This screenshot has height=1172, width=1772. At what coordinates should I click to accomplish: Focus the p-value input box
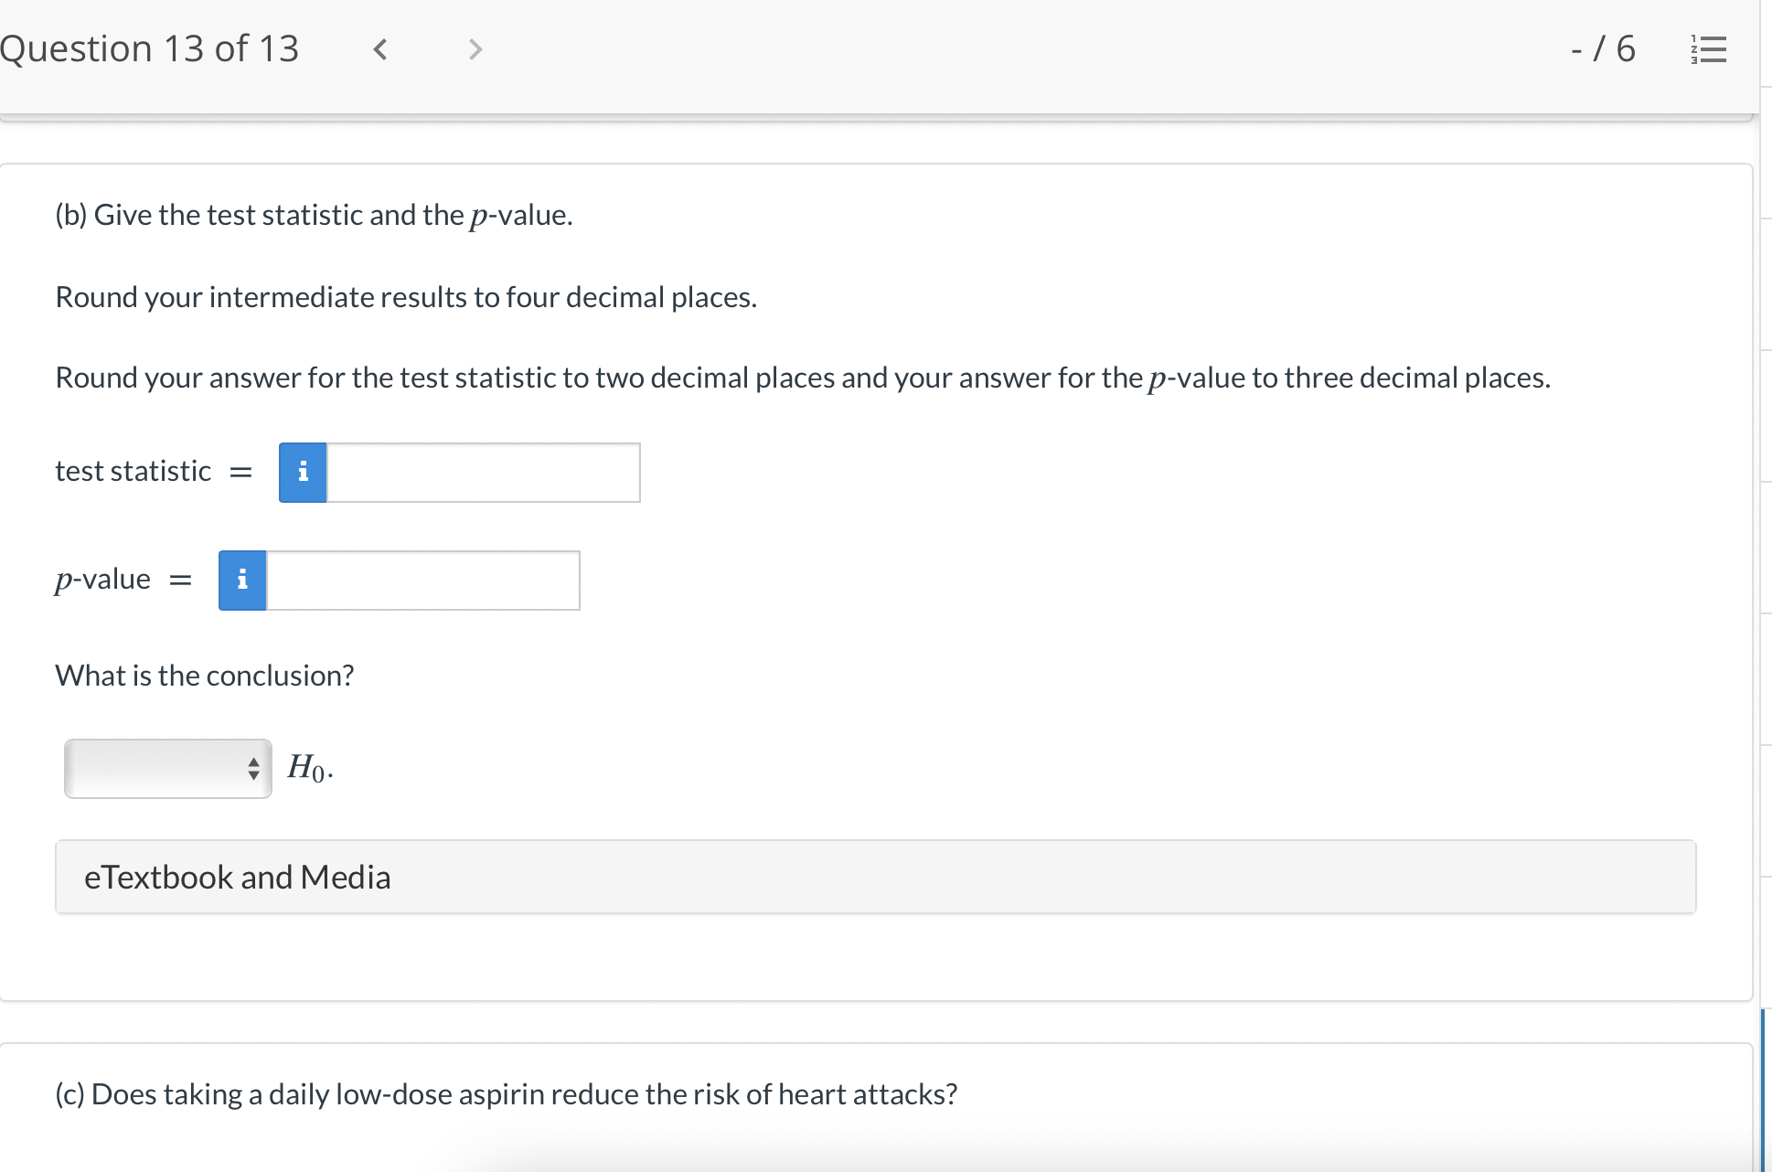[x=422, y=581]
